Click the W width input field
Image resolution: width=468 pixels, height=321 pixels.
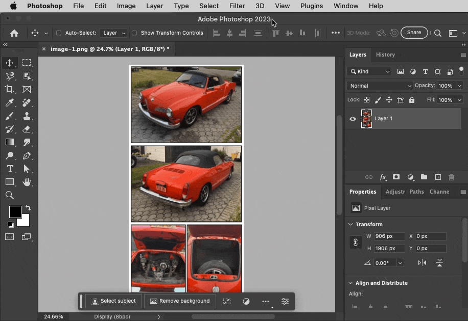point(389,236)
